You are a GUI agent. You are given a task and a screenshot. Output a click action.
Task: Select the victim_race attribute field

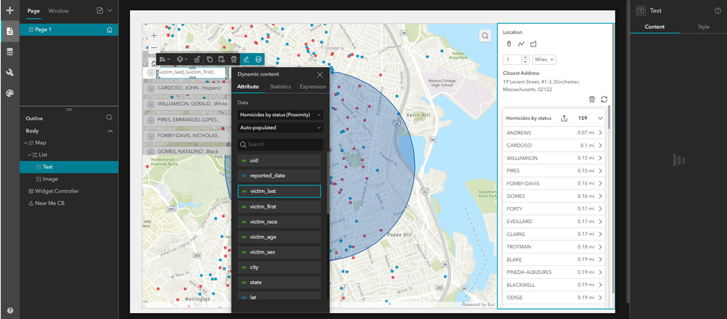279,222
